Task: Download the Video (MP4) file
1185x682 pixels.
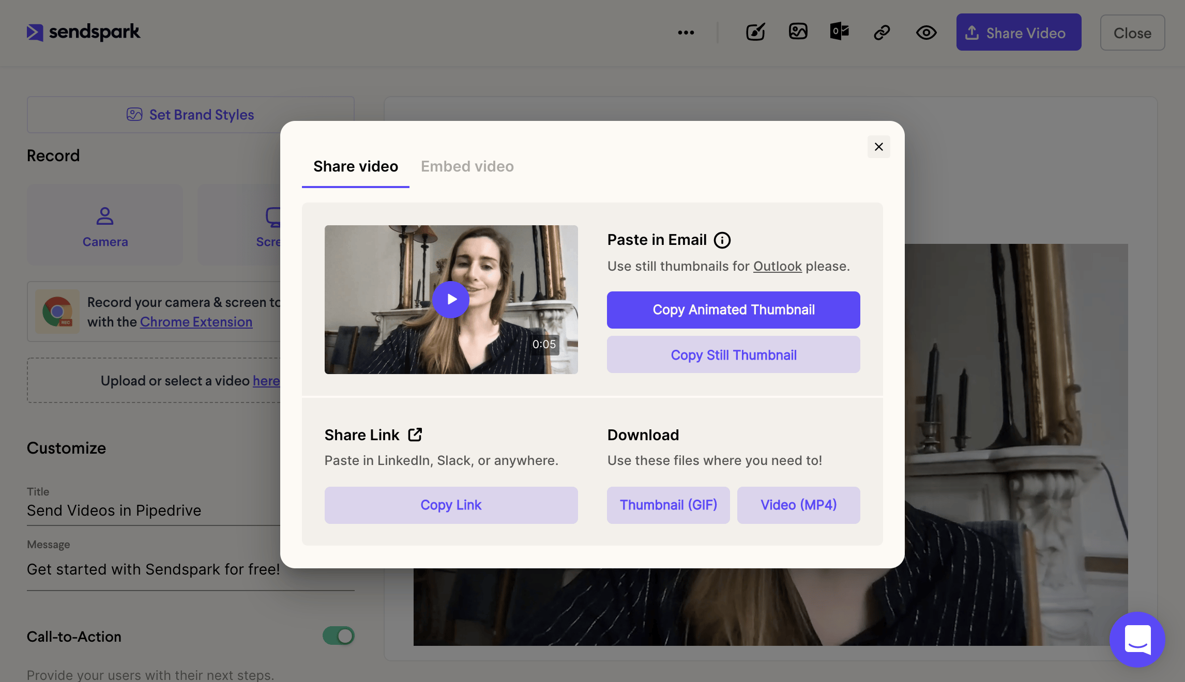Action: tap(799, 505)
